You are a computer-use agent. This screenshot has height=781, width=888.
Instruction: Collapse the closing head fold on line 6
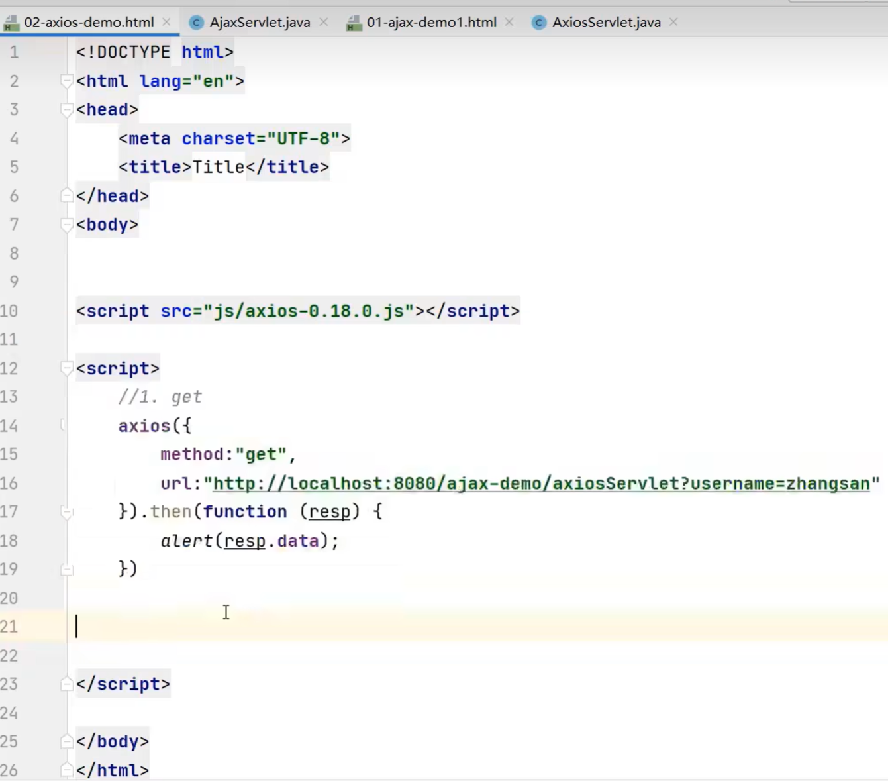(66, 196)
